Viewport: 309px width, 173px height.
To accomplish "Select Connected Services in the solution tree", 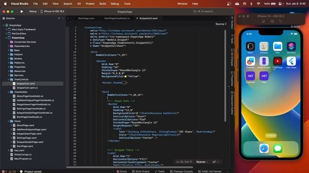I will (25, 42).
